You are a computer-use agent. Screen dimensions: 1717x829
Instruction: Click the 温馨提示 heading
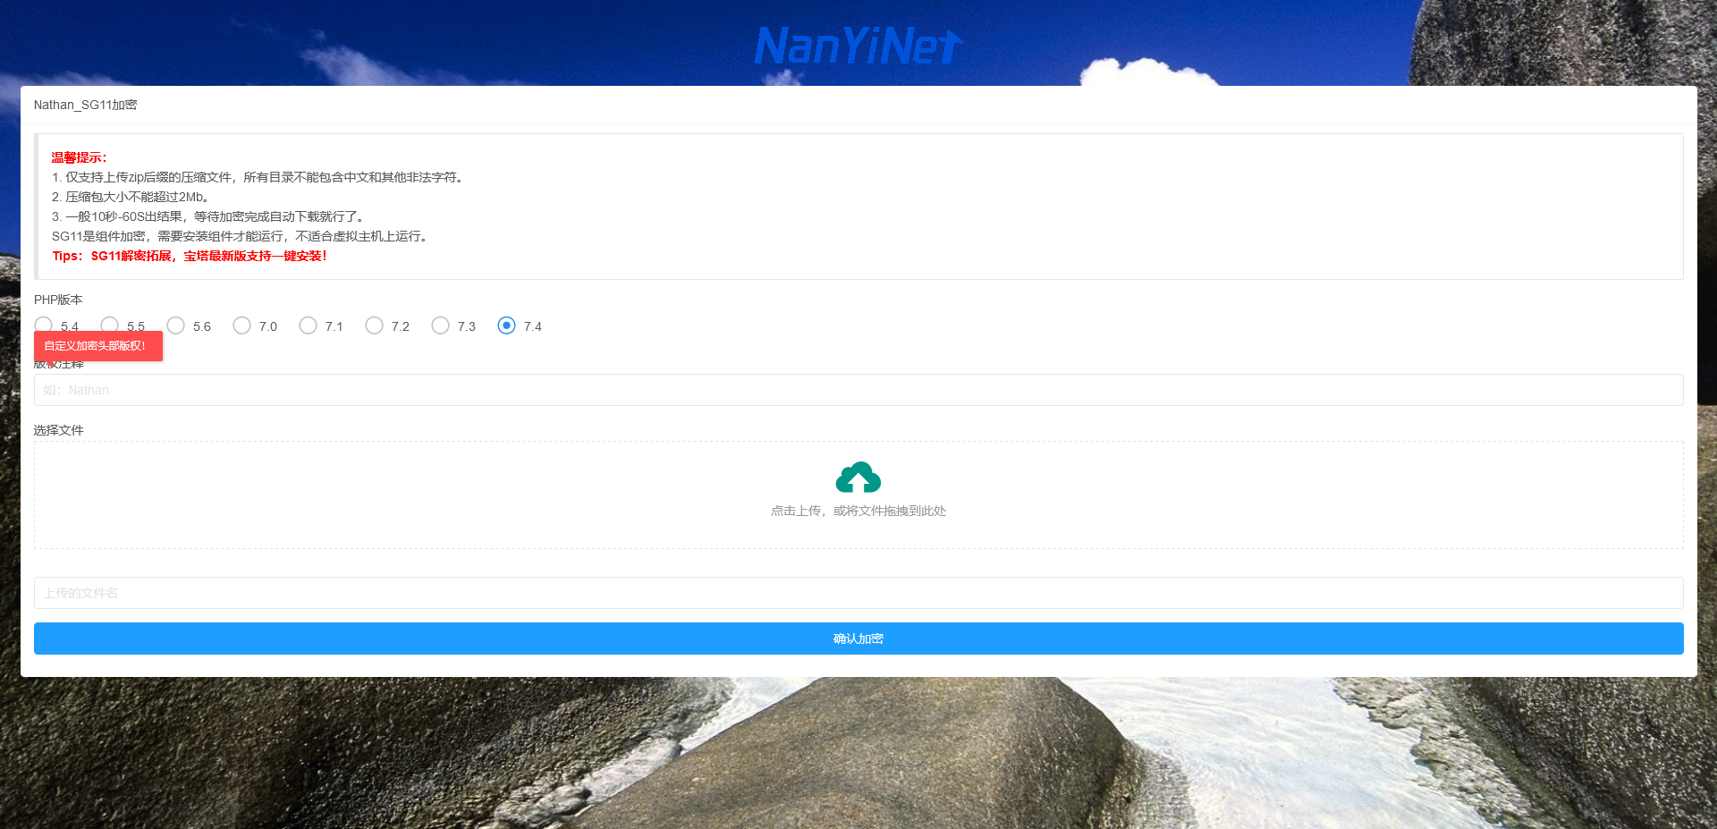click(79, 157)
